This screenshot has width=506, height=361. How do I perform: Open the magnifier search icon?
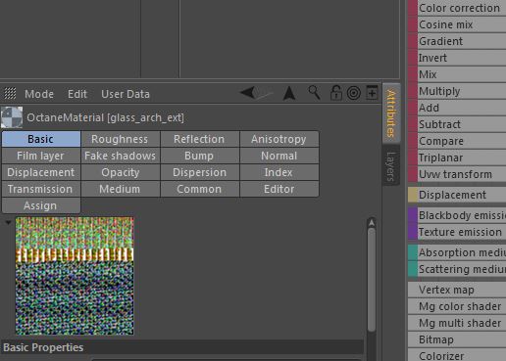[314, 93]
